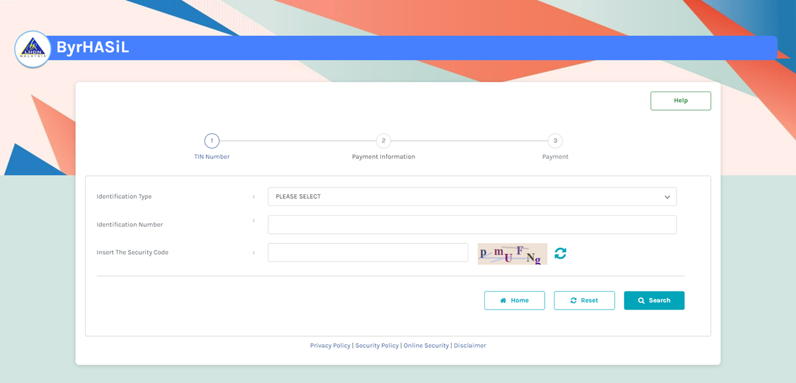
Task: Click the Search button
Action: tap(653, 300)
